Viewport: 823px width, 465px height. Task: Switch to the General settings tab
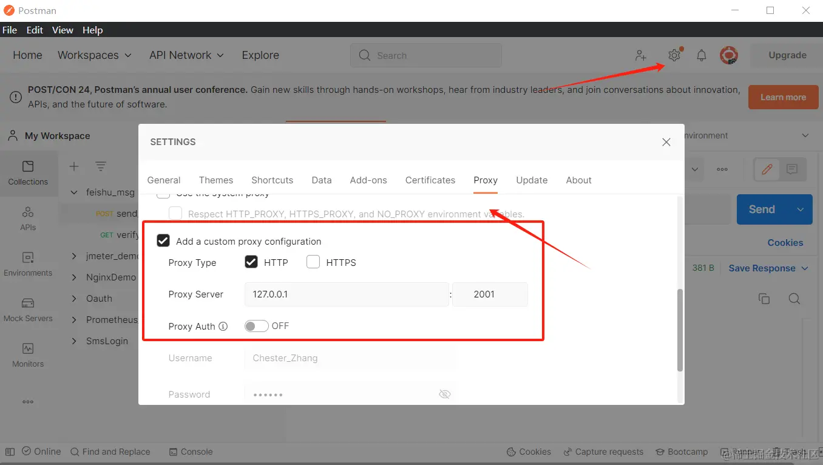click(x=164, y=180)
